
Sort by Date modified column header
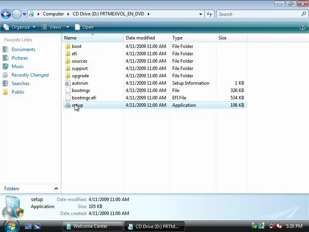[x=146, y=38]
